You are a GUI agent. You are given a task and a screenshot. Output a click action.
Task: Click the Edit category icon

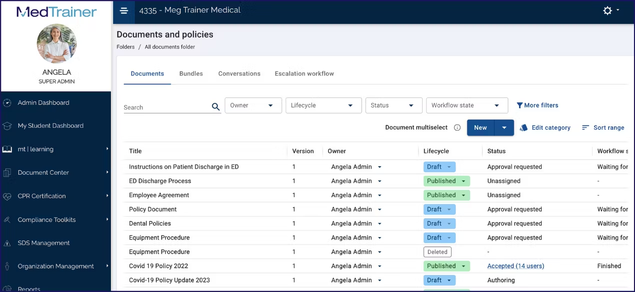click(524, 128)
